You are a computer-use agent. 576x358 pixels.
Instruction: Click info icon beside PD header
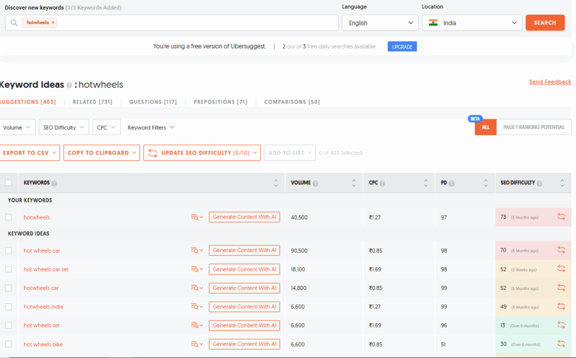tap(452, 184)
